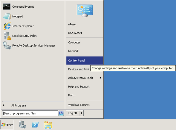This screenshot has height=130, width=176.
Task: Open Remote Desktop Services Manager icon
Action: [x=7, y=46]
